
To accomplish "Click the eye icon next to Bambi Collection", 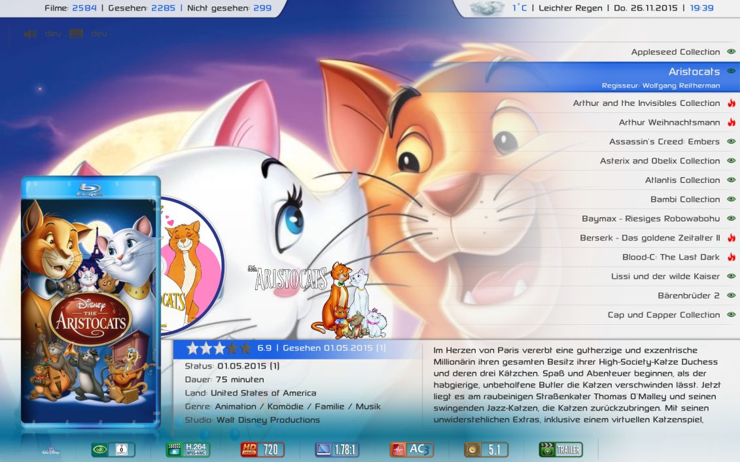I will (x=731, y=199).
